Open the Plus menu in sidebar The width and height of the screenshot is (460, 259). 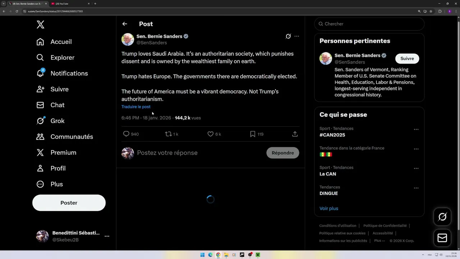50,184
